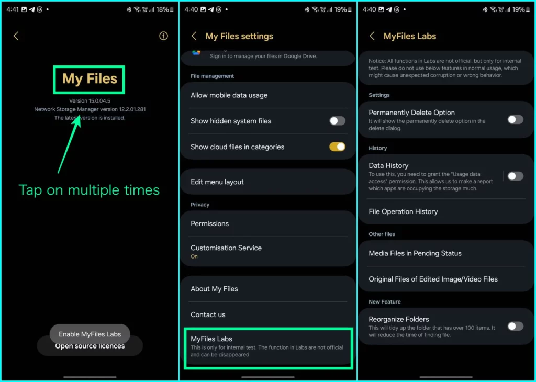Select Contact us option

point(267,314)
